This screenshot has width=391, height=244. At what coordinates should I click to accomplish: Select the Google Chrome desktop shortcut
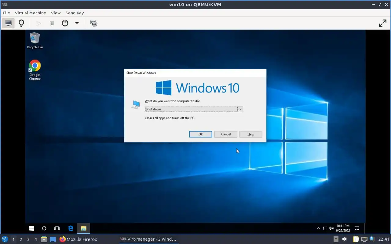(35, 70)
